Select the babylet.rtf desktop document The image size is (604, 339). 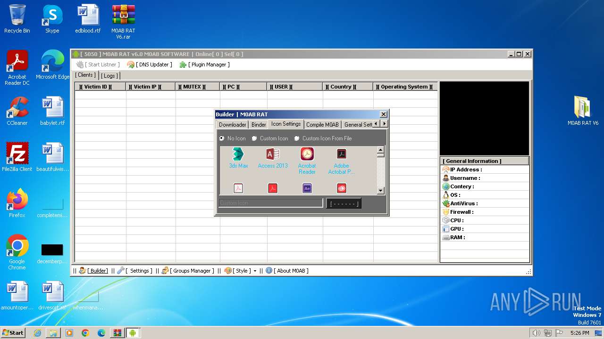tap(52, 111)
